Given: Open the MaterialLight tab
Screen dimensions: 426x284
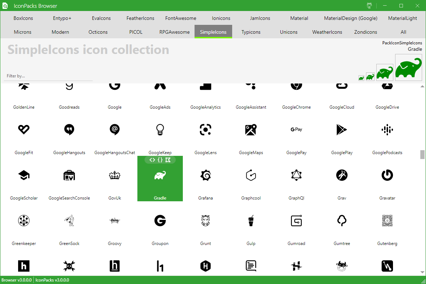Looking at the screenshot, I should pos(403,18).
